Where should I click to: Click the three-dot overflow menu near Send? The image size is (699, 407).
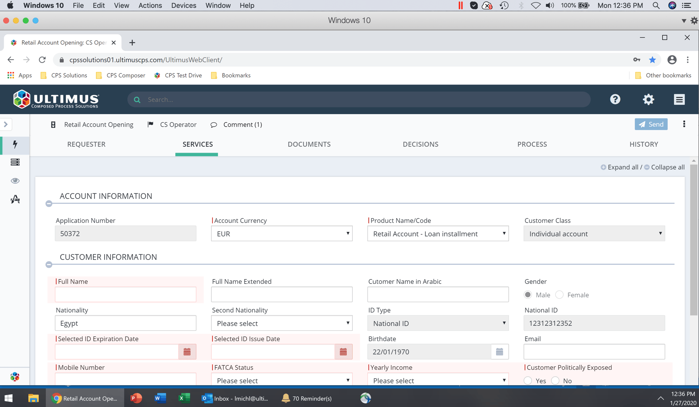tap(684, 124)
